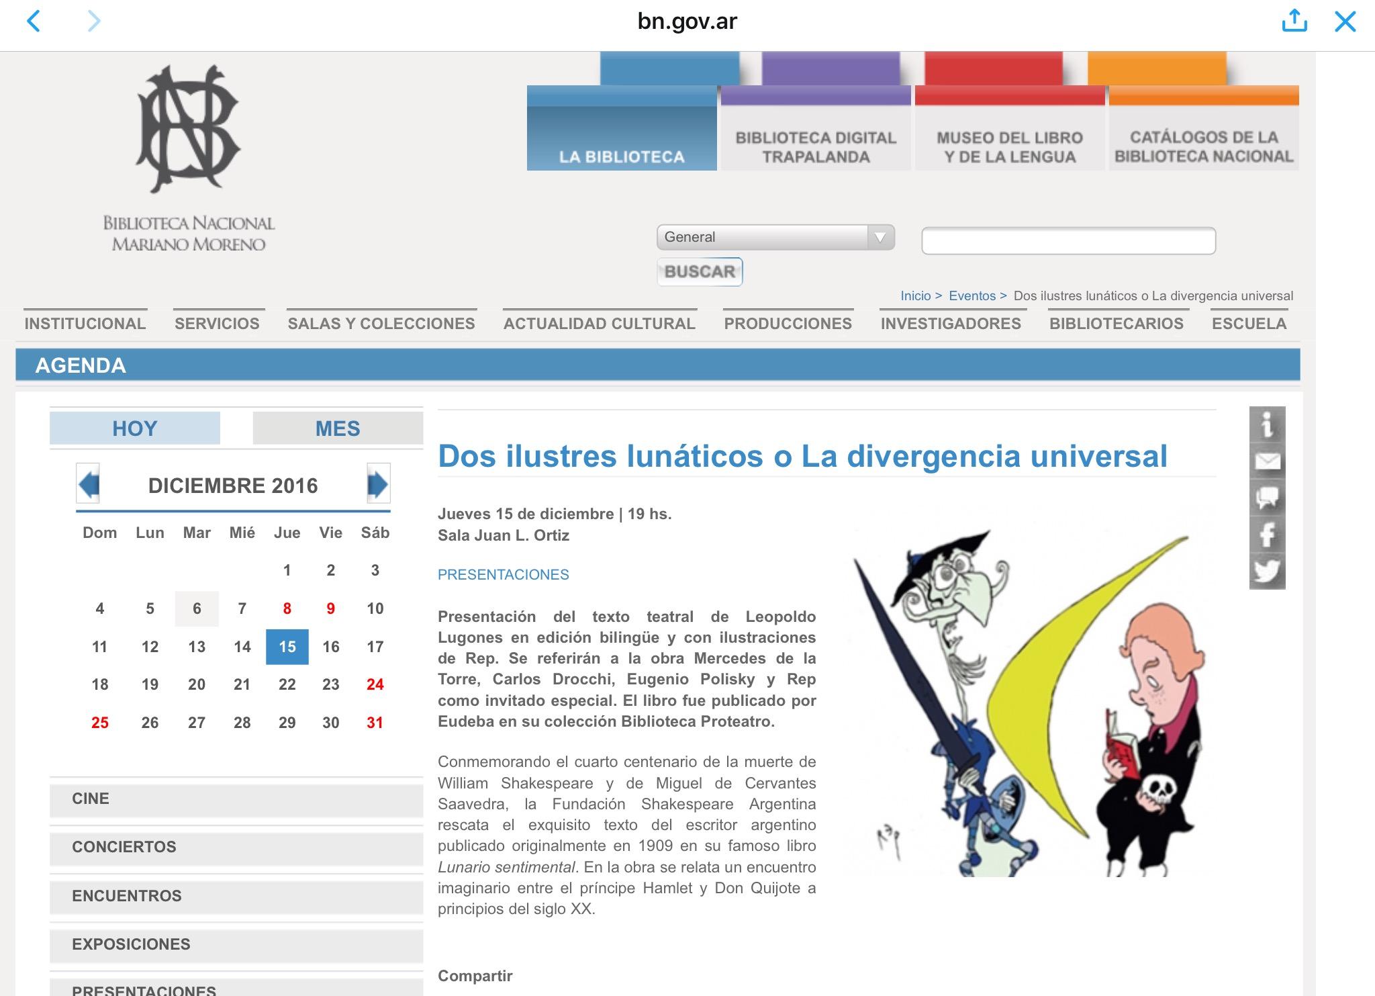Open the Salas y Colecciones menu
The image size is (1375, 996).
point(381,324)
